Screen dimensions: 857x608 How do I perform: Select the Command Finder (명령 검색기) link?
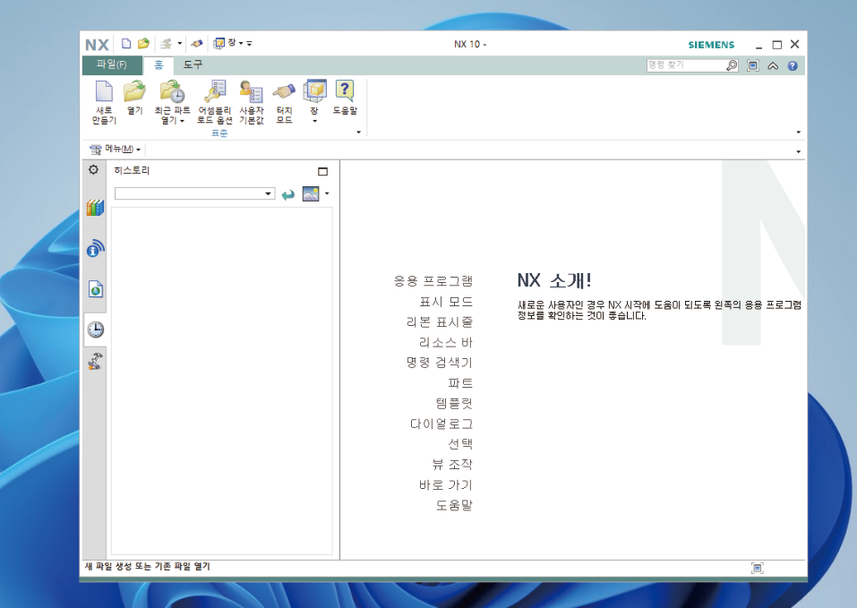coord(440,363)
